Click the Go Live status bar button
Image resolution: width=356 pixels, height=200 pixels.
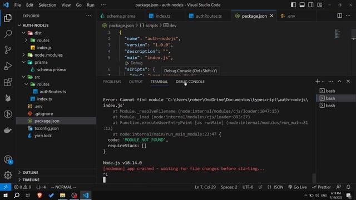(298, 187)
